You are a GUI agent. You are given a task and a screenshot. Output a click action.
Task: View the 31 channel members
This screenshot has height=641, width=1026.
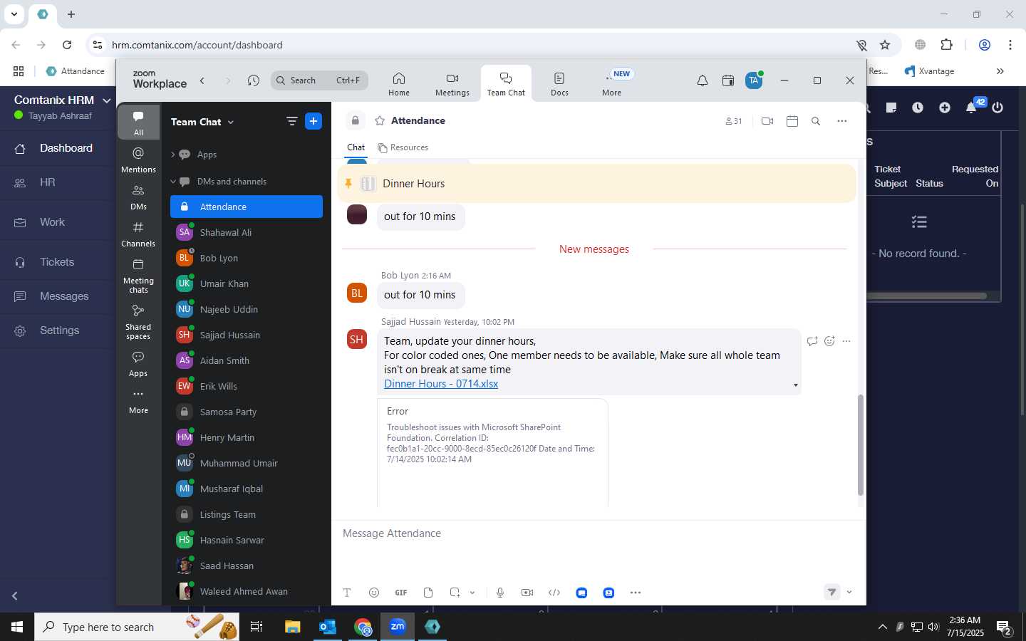[734, 121]
